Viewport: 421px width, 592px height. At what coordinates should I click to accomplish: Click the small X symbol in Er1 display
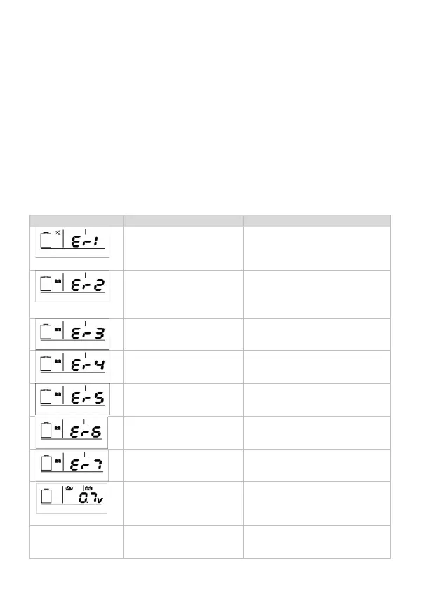point(57,233)
